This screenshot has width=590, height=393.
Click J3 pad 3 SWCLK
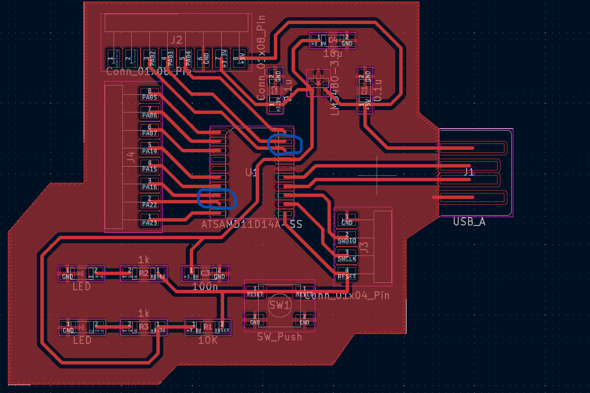tap(347, 255)
